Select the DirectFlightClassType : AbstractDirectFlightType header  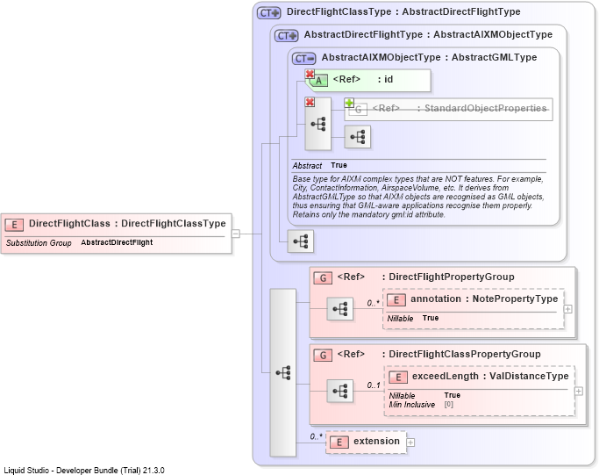403,12
